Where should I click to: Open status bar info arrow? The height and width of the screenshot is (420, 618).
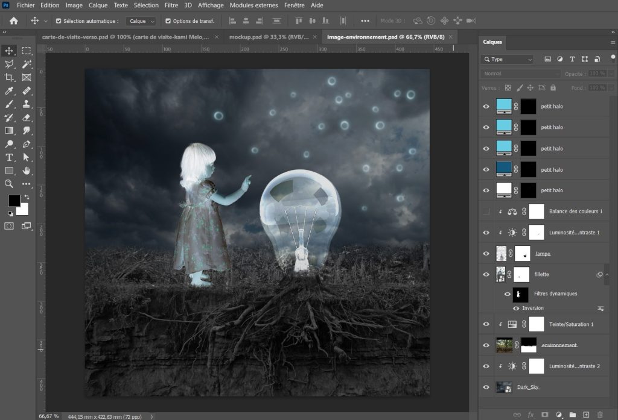pyautogui.click(x=151, y=416)
